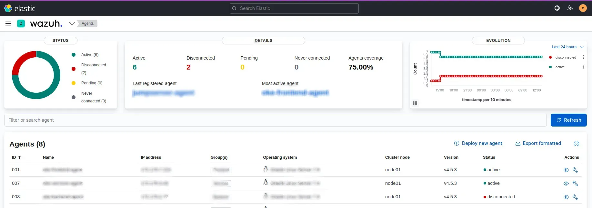Click the Active green legend dot
Image resolution: width=592 pixels, height=208 pixels.
click(x=74, y=55)
